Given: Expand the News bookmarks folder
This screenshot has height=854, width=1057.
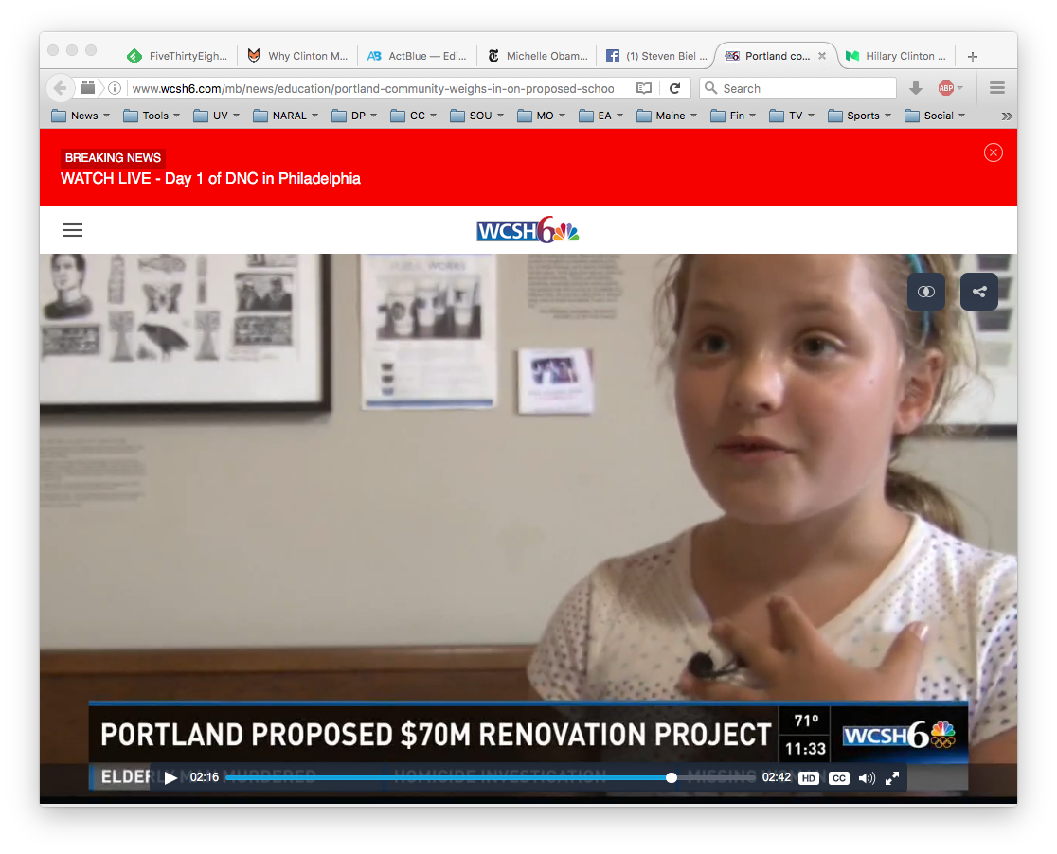Looking at the screenshot, I should (x=81, y=116).
